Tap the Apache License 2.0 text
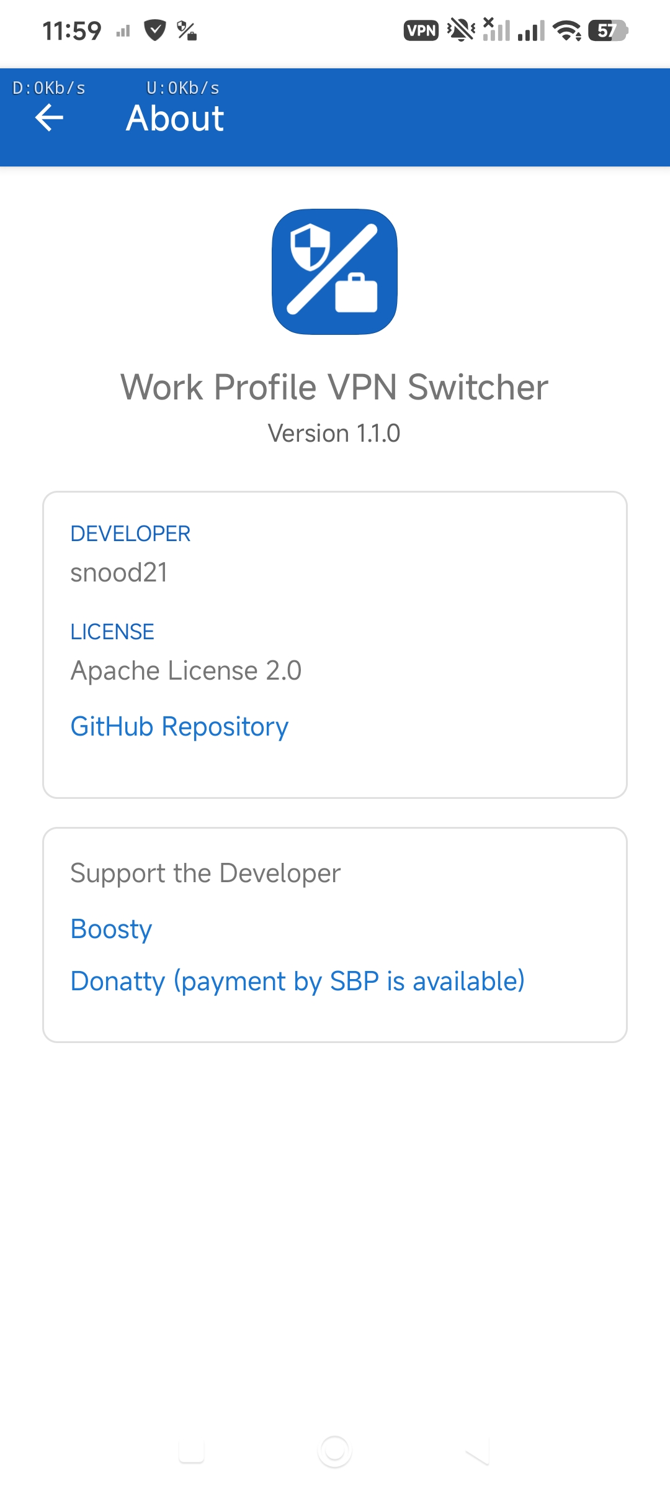670x1491 pixels. 186,671
